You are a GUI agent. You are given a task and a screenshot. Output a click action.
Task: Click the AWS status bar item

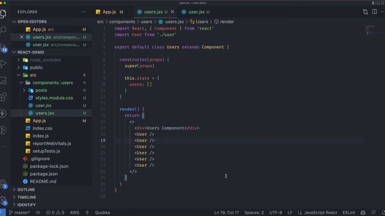(75, 212)
